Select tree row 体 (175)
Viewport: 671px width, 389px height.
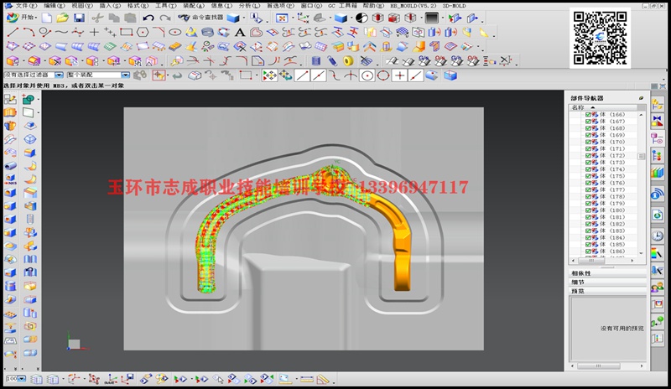pos(612,176)
